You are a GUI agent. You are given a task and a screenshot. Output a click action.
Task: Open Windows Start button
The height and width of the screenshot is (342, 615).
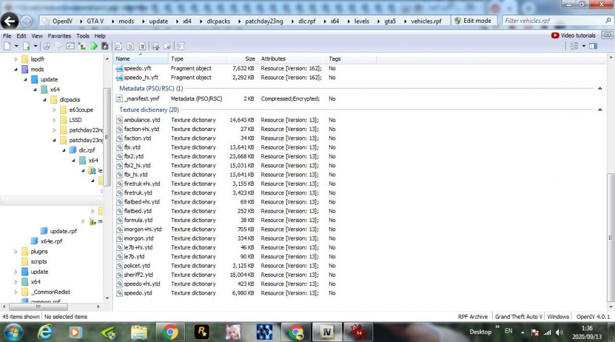[14, 332]
